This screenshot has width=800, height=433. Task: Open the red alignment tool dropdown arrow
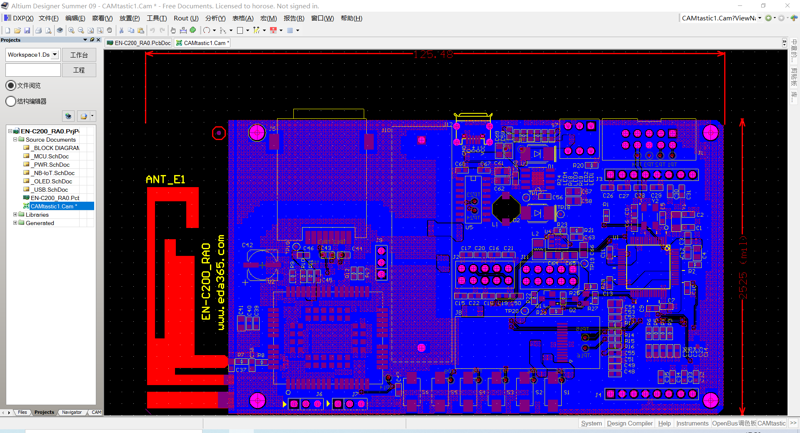pyautogui.click(x=281, y=30)
